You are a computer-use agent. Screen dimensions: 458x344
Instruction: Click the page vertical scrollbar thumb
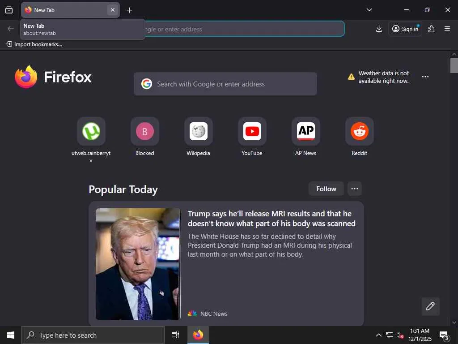(454, 65)
